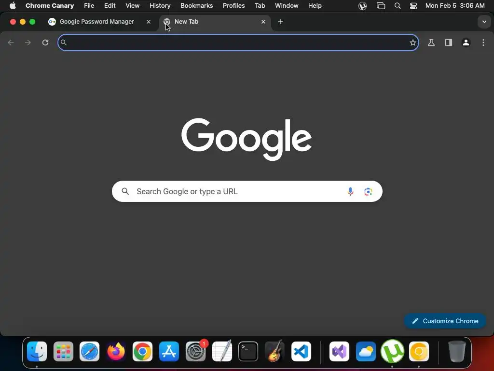
Task: Open uTorrent from the dock
Action: coord(392,351)
